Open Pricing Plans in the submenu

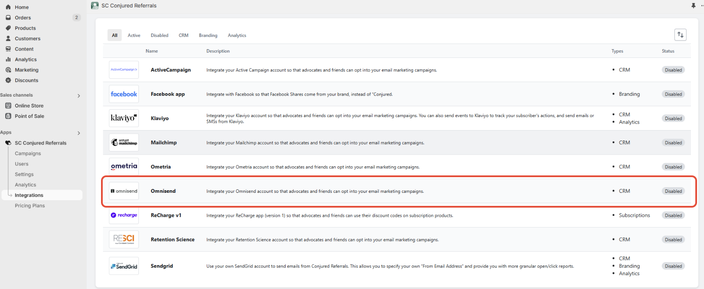(x=30, y=205)
